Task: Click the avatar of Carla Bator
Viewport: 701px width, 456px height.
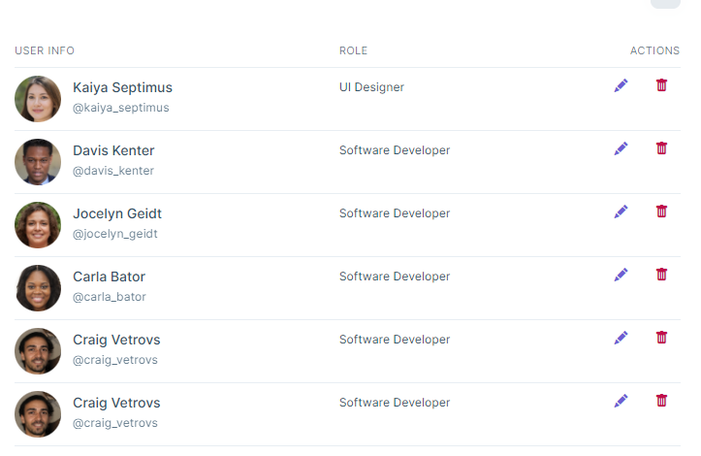Action: (38, 288)
